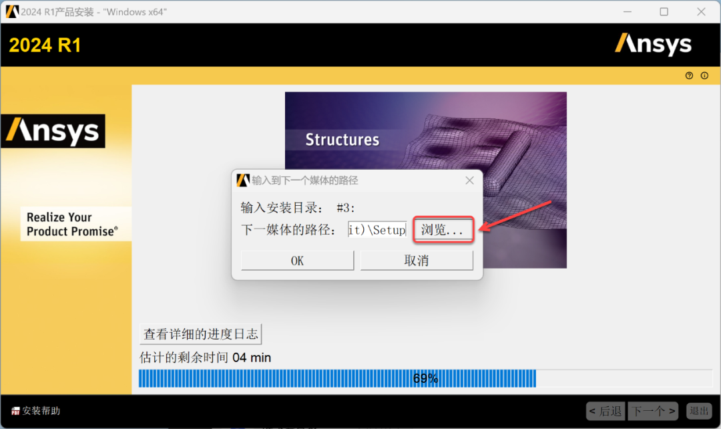Click the 估计的剩余时间 04 min text
721x429 pixels.
(x=205, y=357)
